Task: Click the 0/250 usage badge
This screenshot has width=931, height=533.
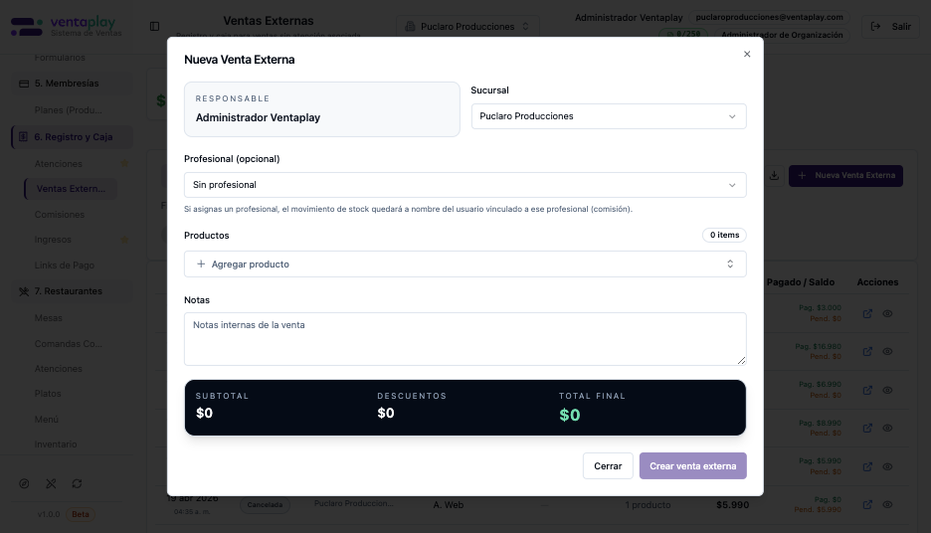Action: (683, 34)
